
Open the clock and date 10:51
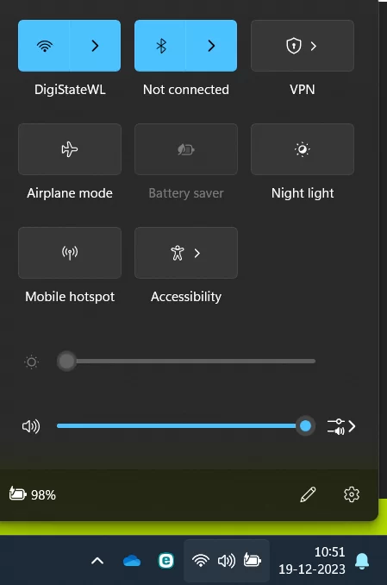(x=312, y=560)
